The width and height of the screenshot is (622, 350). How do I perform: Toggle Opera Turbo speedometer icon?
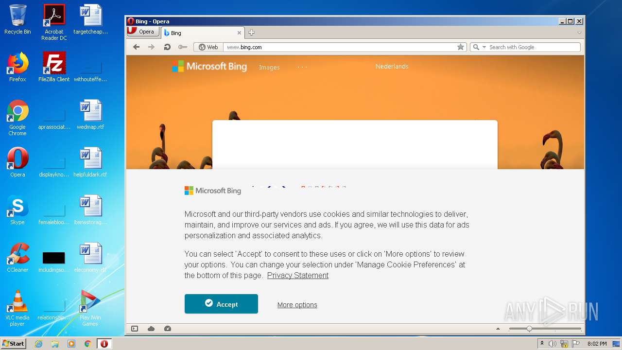tap(168, 329)
